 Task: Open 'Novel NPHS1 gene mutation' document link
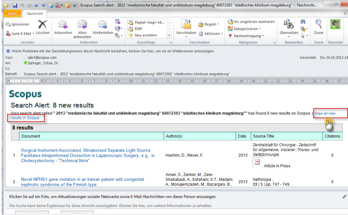(x=83, y=182)
